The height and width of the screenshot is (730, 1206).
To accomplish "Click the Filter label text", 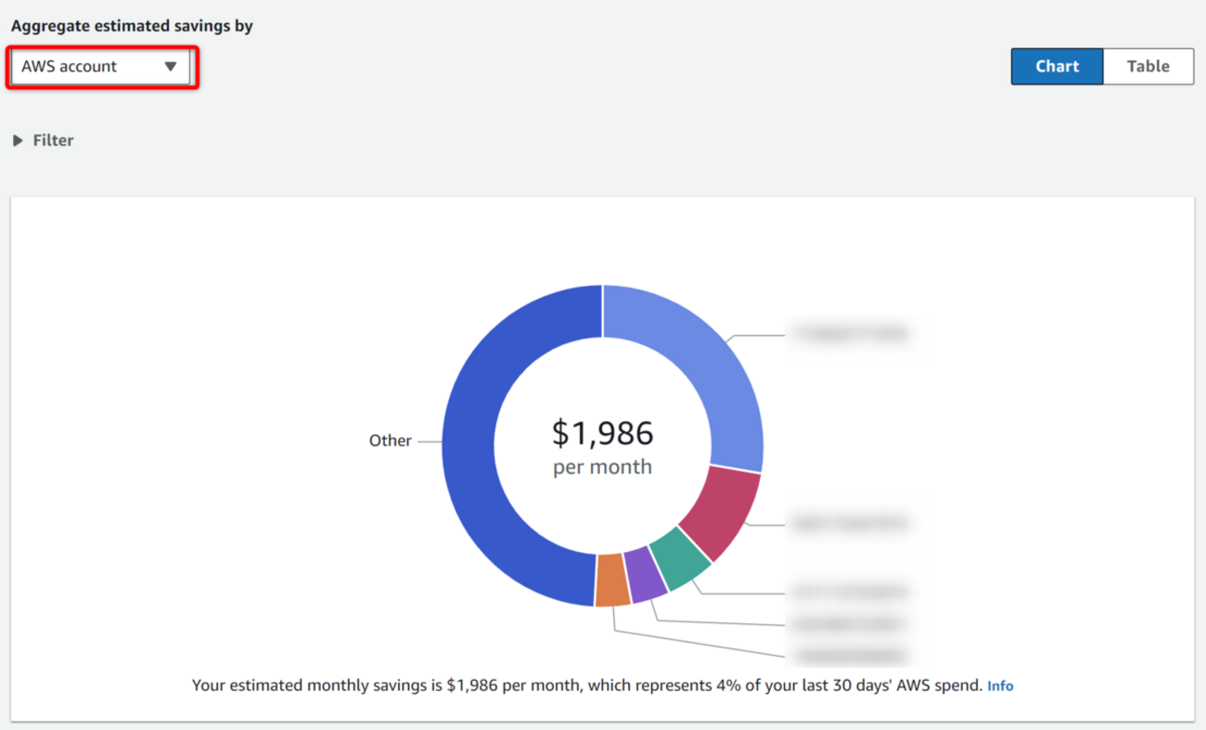I will [x=53, y=141].
